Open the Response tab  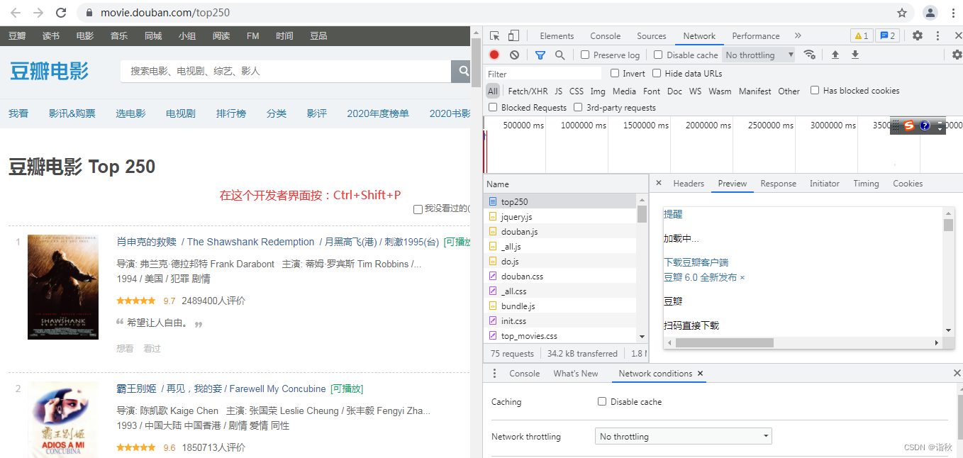click(x=778, y=183)
